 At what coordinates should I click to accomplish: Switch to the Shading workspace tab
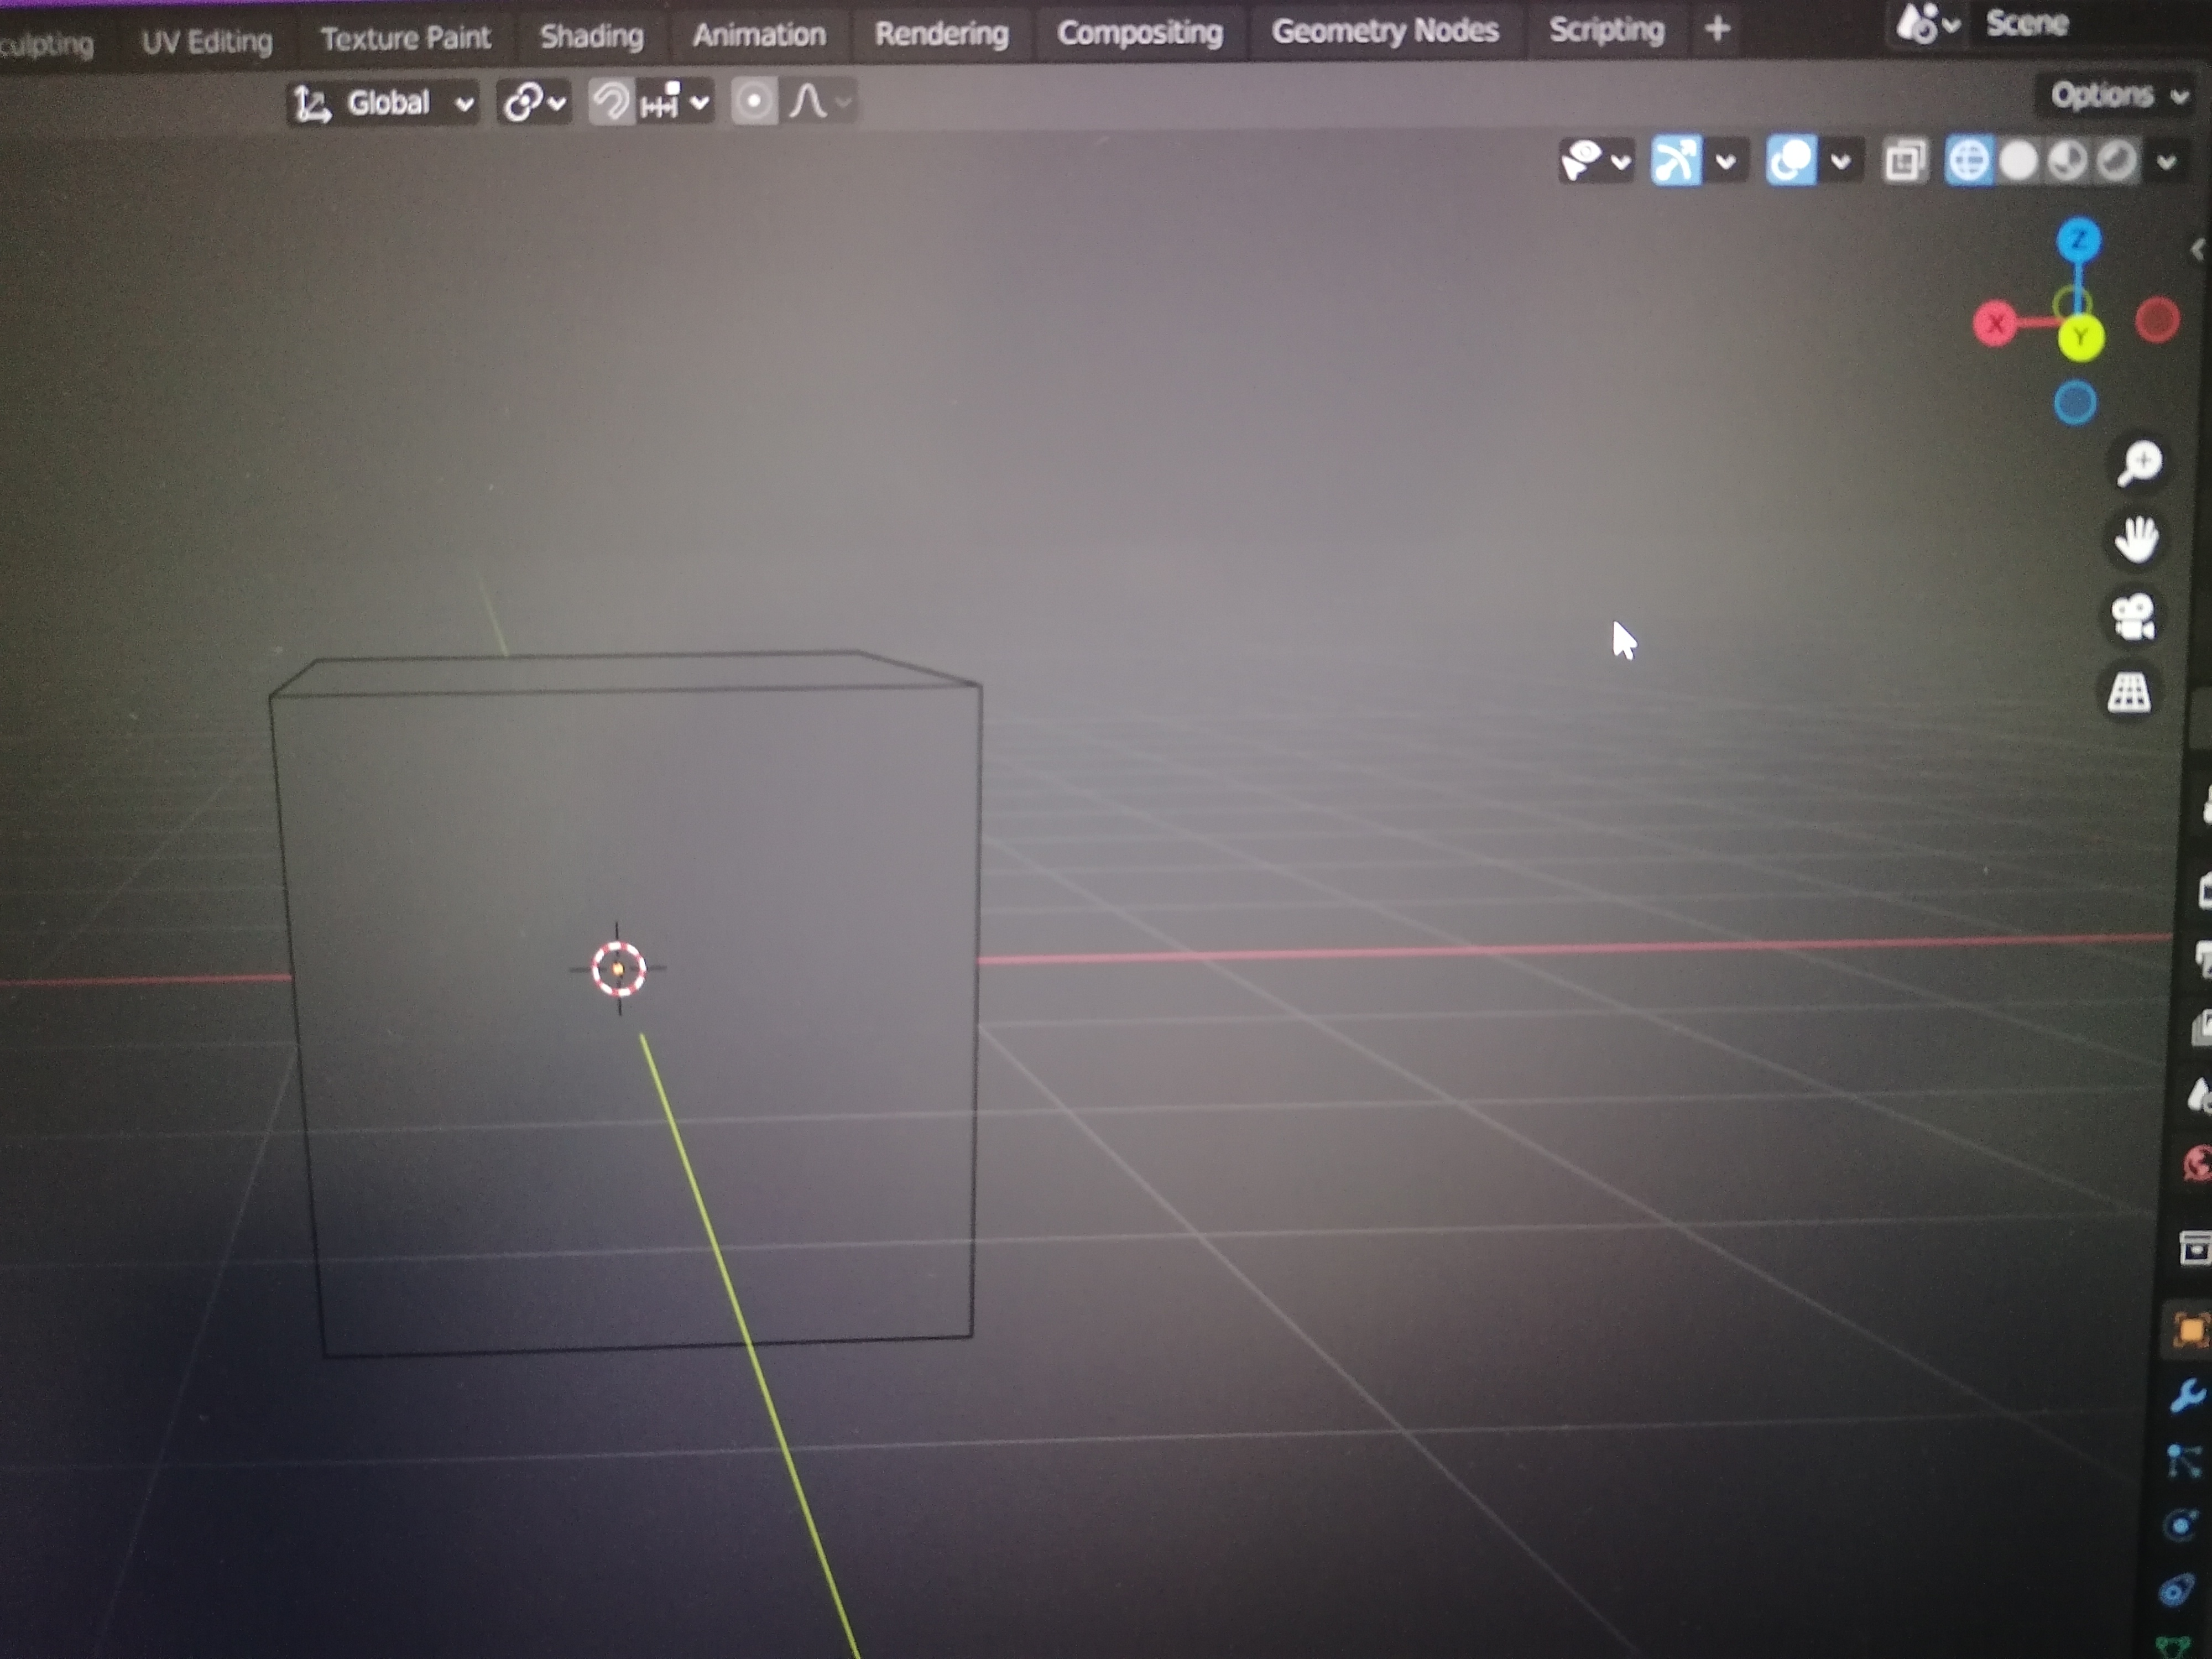click(x=591, y=37)
